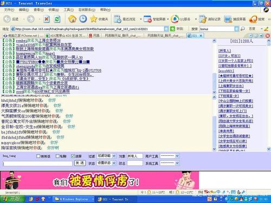Tick the second checkbox beside whisper

[x=57, y=156]
